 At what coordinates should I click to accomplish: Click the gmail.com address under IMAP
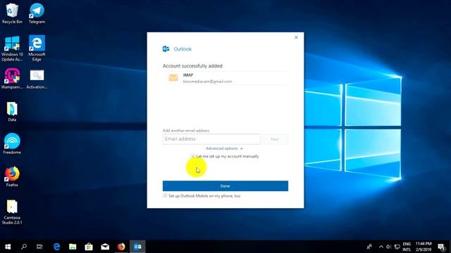click(207, 82)
